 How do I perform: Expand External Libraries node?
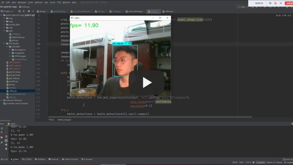coord(1,101)
